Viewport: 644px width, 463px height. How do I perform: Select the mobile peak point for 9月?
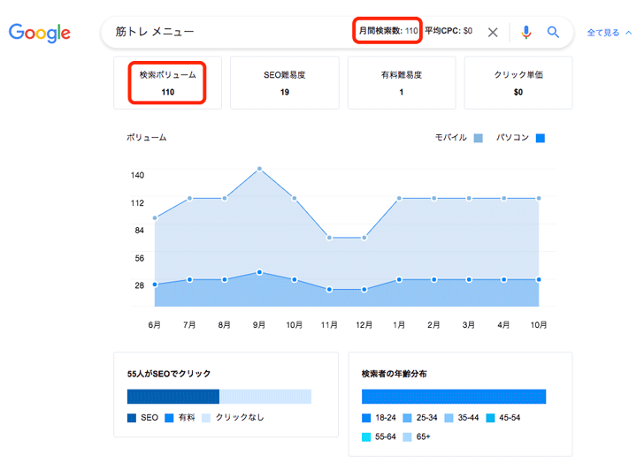[x=259, y=169]
